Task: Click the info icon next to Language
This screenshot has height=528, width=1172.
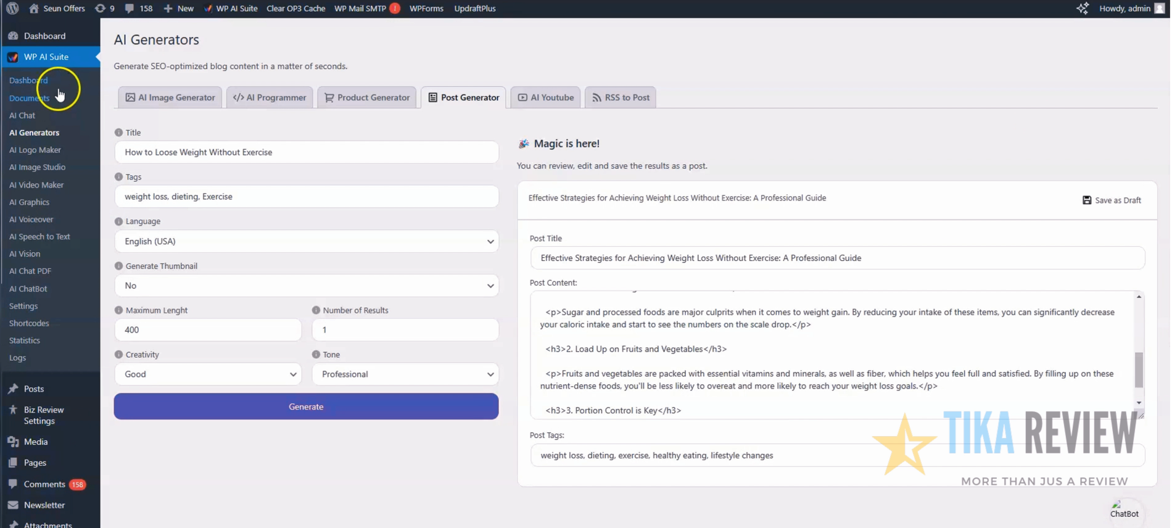Action: tap(118, 221)
